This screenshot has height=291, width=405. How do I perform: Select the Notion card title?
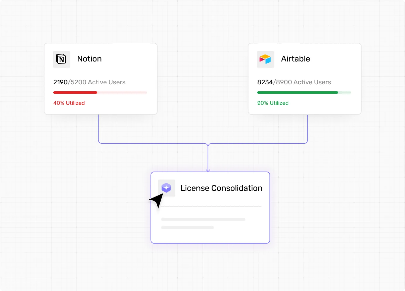click(89, 59)
